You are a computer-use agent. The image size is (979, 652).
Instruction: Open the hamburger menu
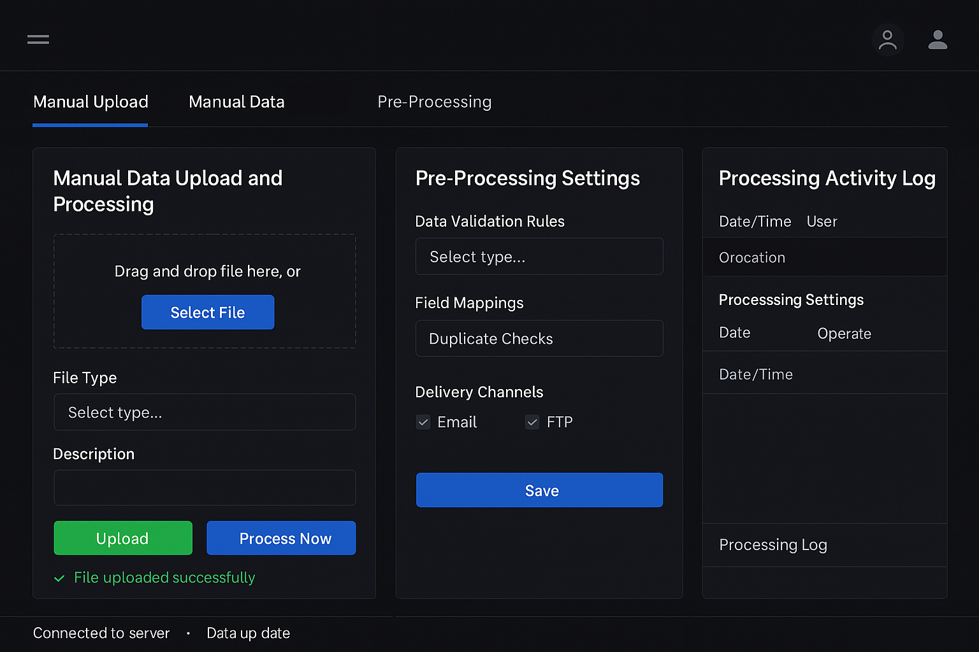pyautogui.click(x=38, y=39)
